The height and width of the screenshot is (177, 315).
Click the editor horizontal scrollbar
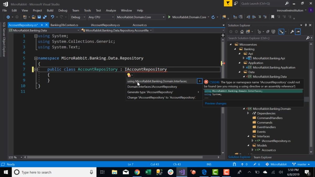click(x=115, y=157)
